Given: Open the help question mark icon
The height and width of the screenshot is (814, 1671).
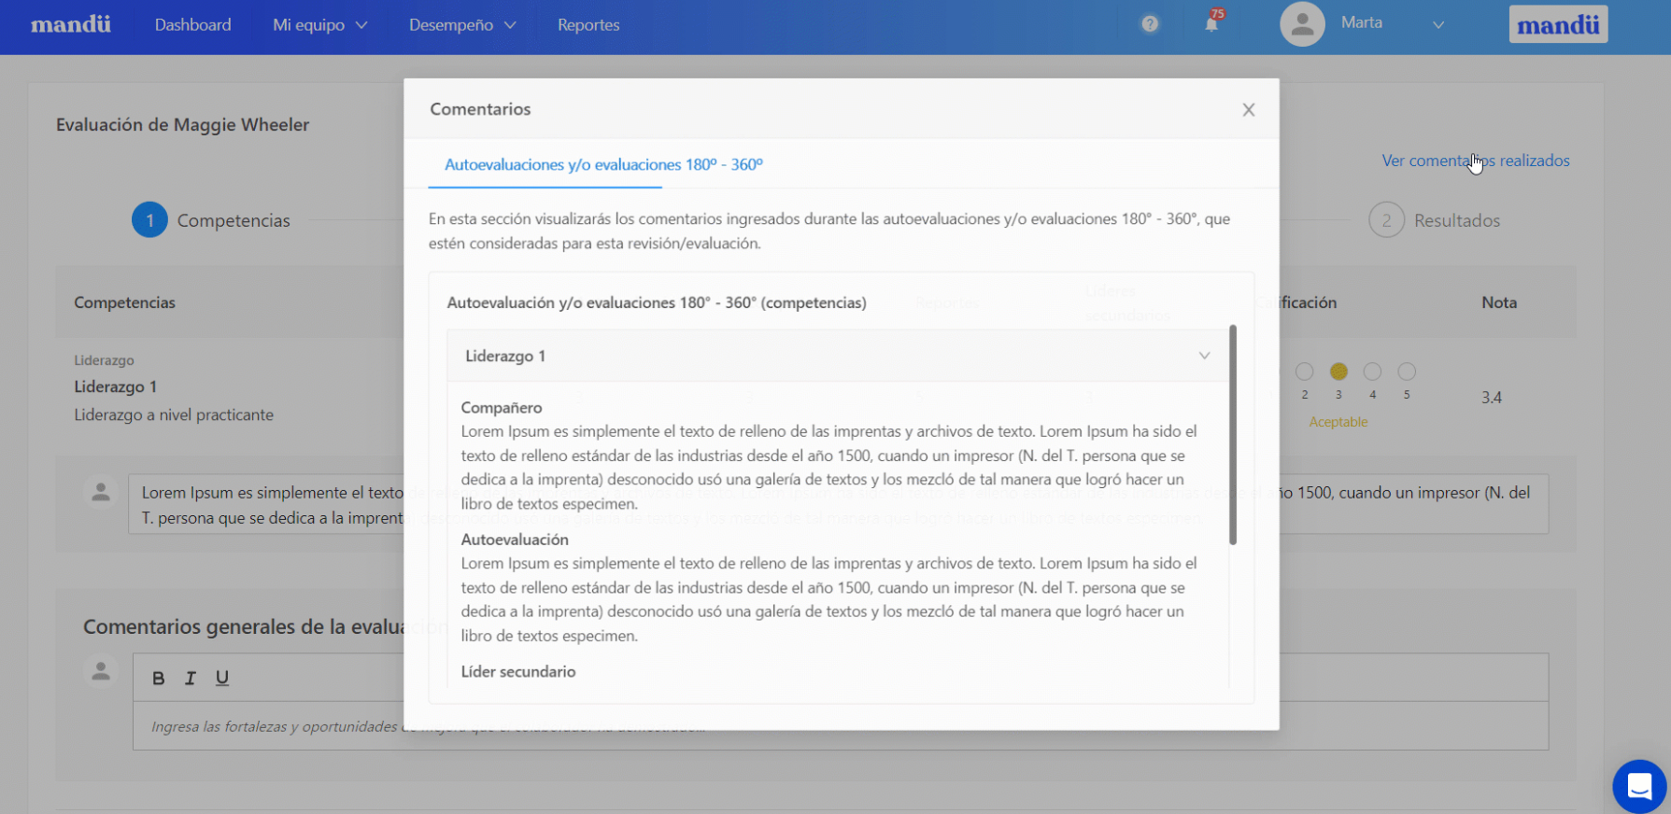Looking at the screenshot, I should (1150, 24).
